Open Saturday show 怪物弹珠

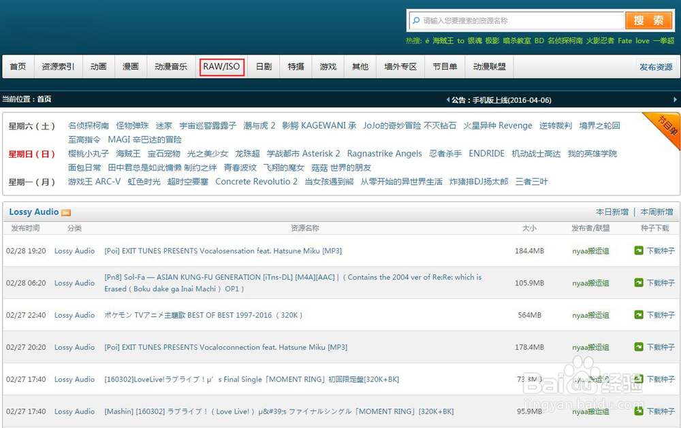click(x=133, y=125)
